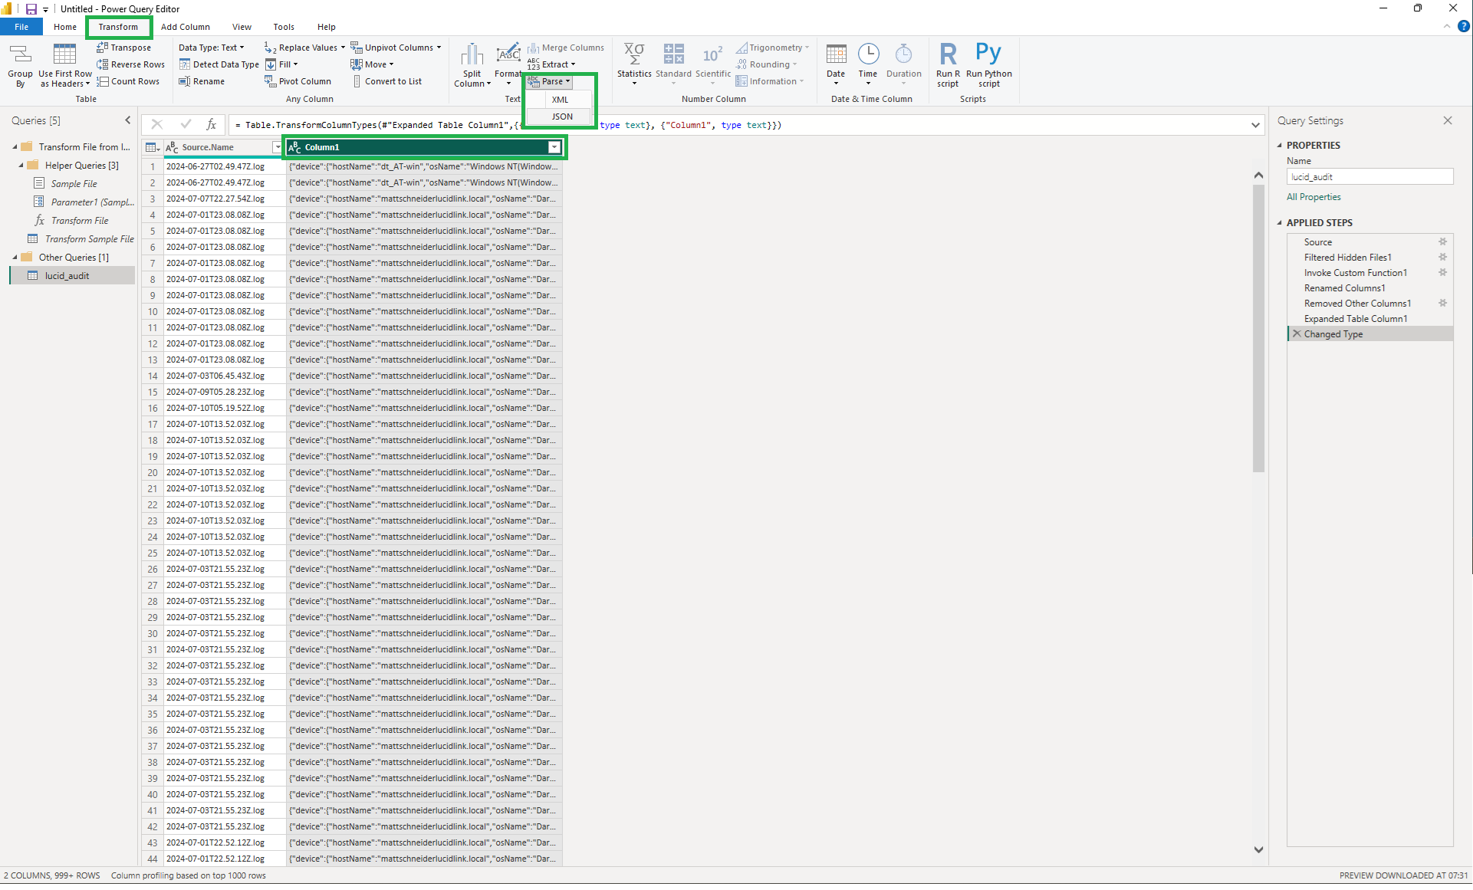Image resolution: width=1473 pixels, height=890 pixels.
Task: Click the Transpose table button
Action: click(x=124, y=48)
